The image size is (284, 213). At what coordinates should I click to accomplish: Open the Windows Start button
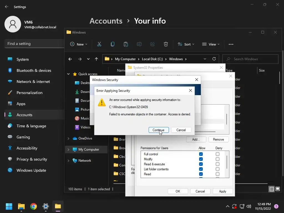click(x=9, y=206)
